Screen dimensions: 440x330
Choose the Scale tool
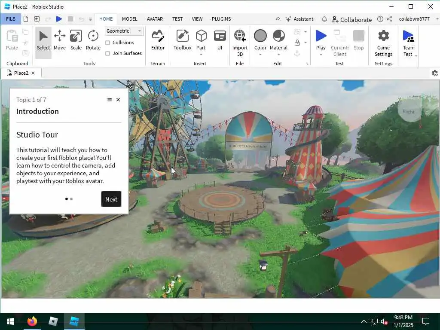(x=76, y=41)
